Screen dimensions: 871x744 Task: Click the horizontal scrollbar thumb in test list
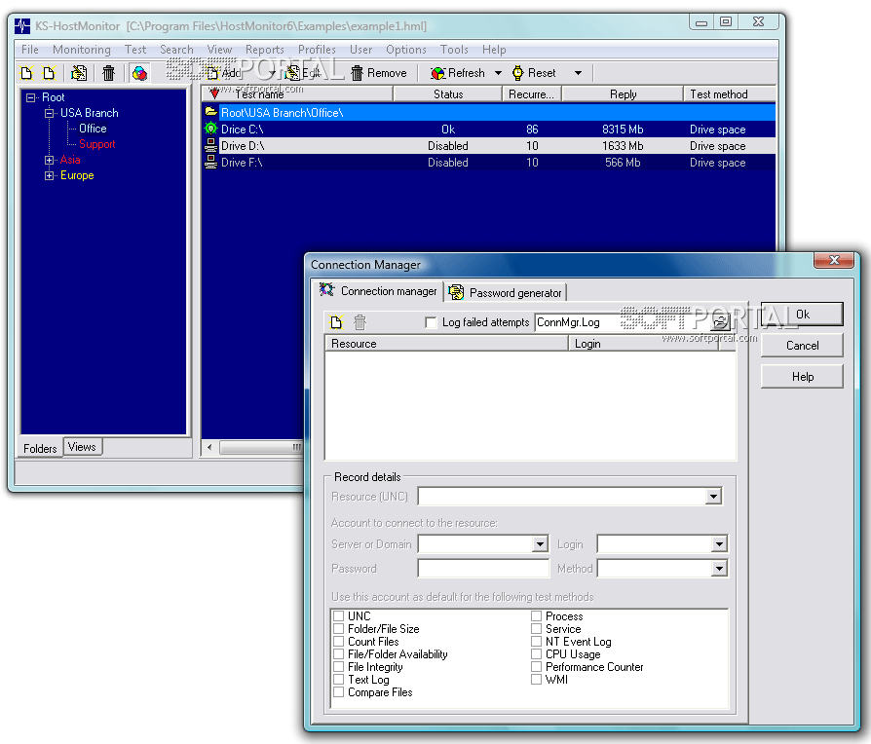pos(261,447)
